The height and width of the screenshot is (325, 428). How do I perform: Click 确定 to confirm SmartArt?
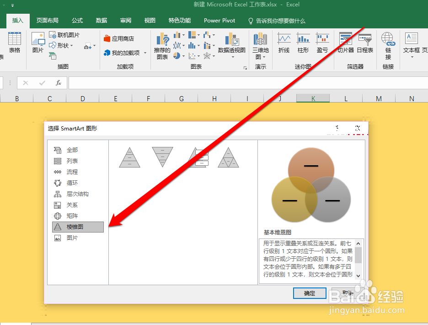[310, 293]
